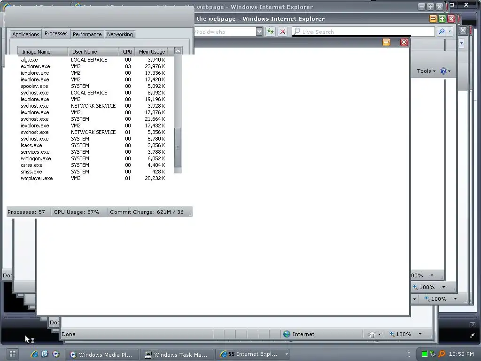The height and width of the screenshot is (361, 481).
Task: Open the blue Help question mark icon
Action: tap(443, 71)
